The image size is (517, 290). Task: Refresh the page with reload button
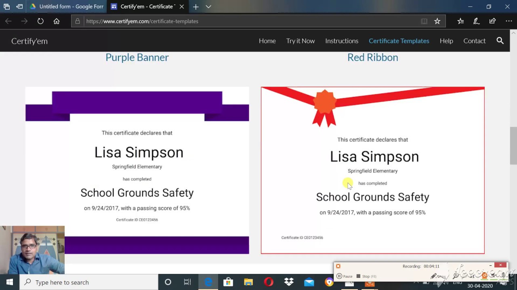(40, 21)
